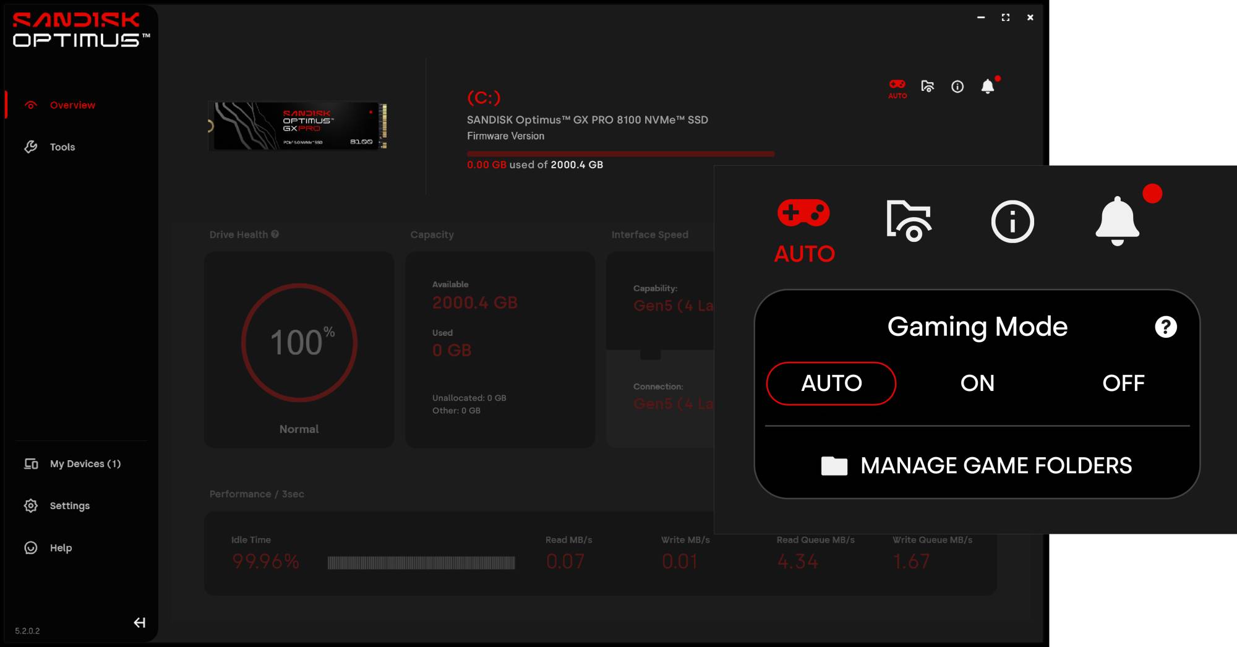Viewport: 1237px width, 647px height.
Task: Click the 'Gaming Mode' panel title
Action: [x=977, y=327]
